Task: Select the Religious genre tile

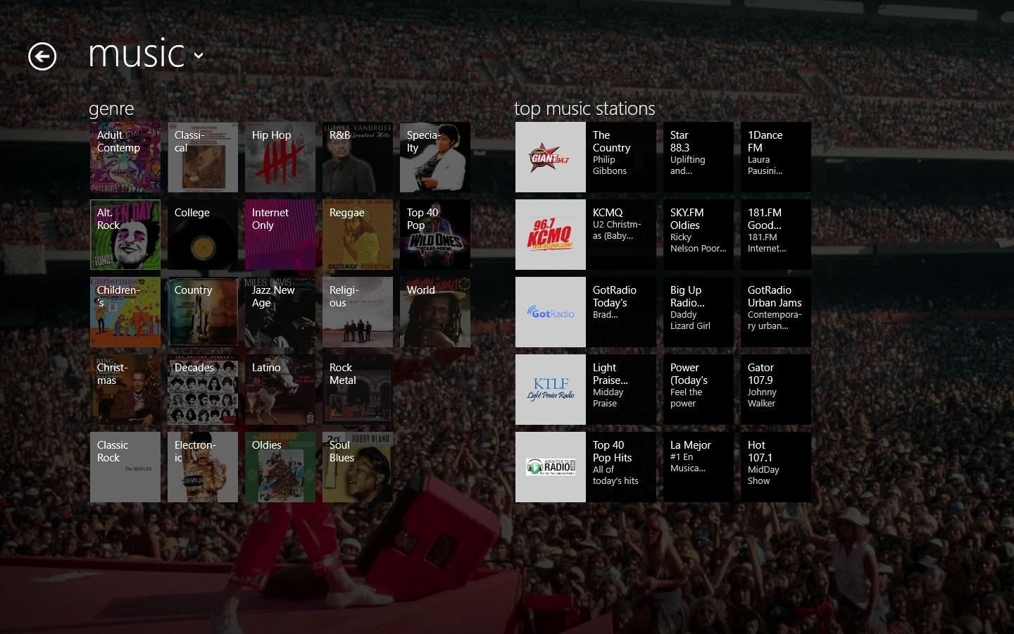Action: [358, 312]
